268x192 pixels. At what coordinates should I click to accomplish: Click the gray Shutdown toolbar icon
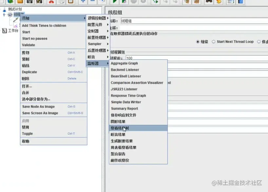143,2
